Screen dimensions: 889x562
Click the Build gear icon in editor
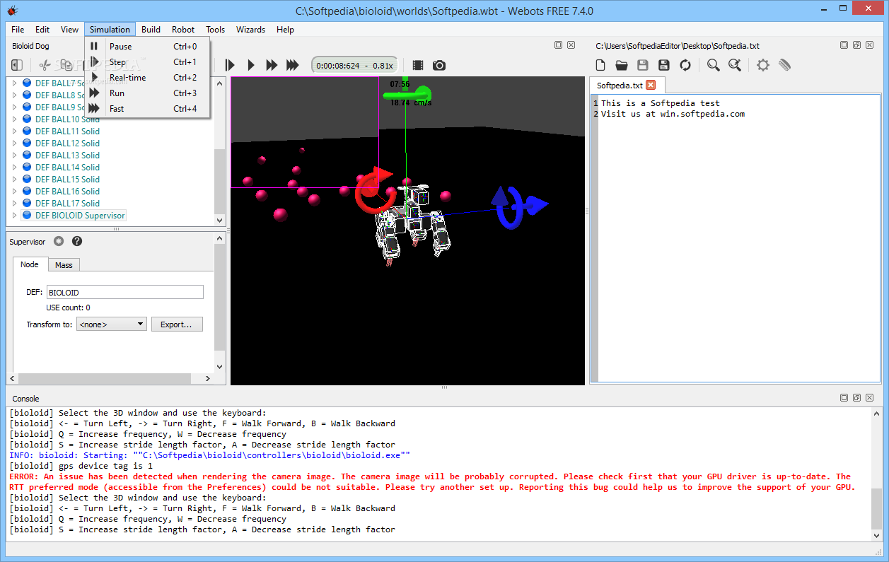click(x=763, y=65)
